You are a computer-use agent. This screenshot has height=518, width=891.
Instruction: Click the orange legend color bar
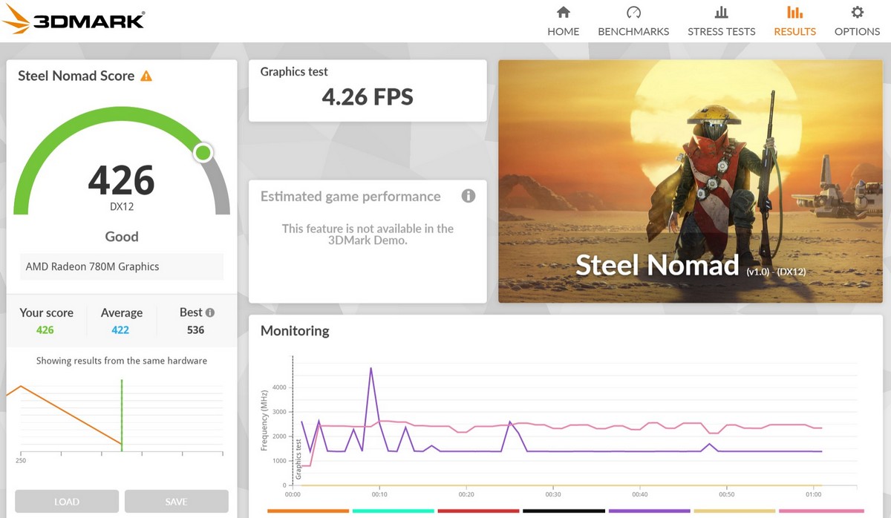tap(307, 511)
